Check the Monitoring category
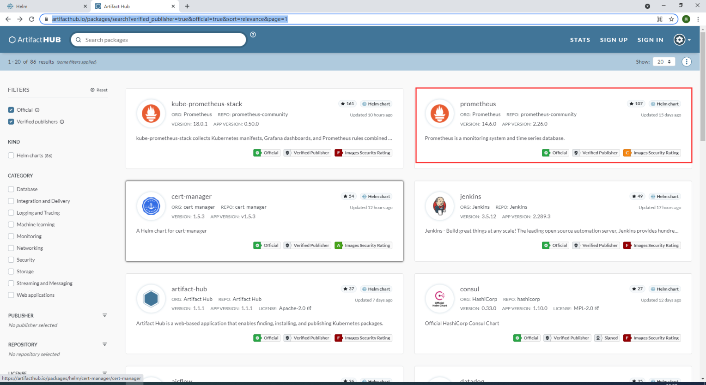706x385 pixels. (x=11, y=236)
